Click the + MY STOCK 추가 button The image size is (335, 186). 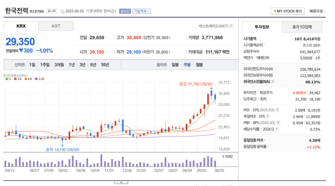(288, 11)
